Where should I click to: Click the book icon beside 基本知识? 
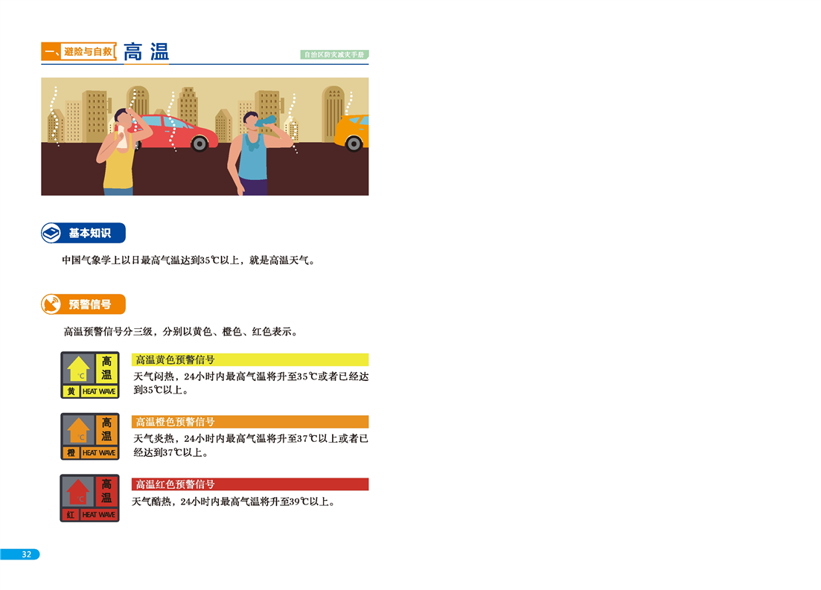[52, 233]
